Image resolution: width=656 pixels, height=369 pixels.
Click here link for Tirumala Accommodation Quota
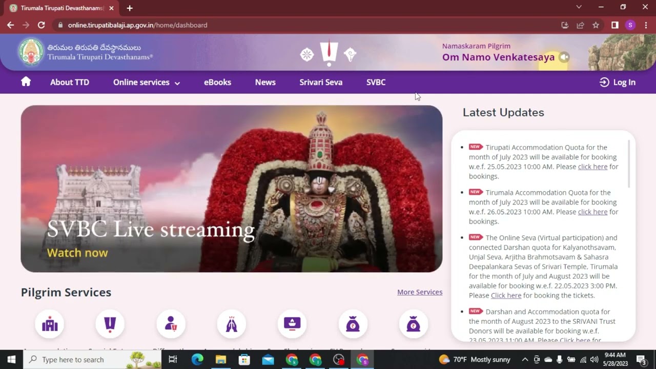[x=592, y=212]
